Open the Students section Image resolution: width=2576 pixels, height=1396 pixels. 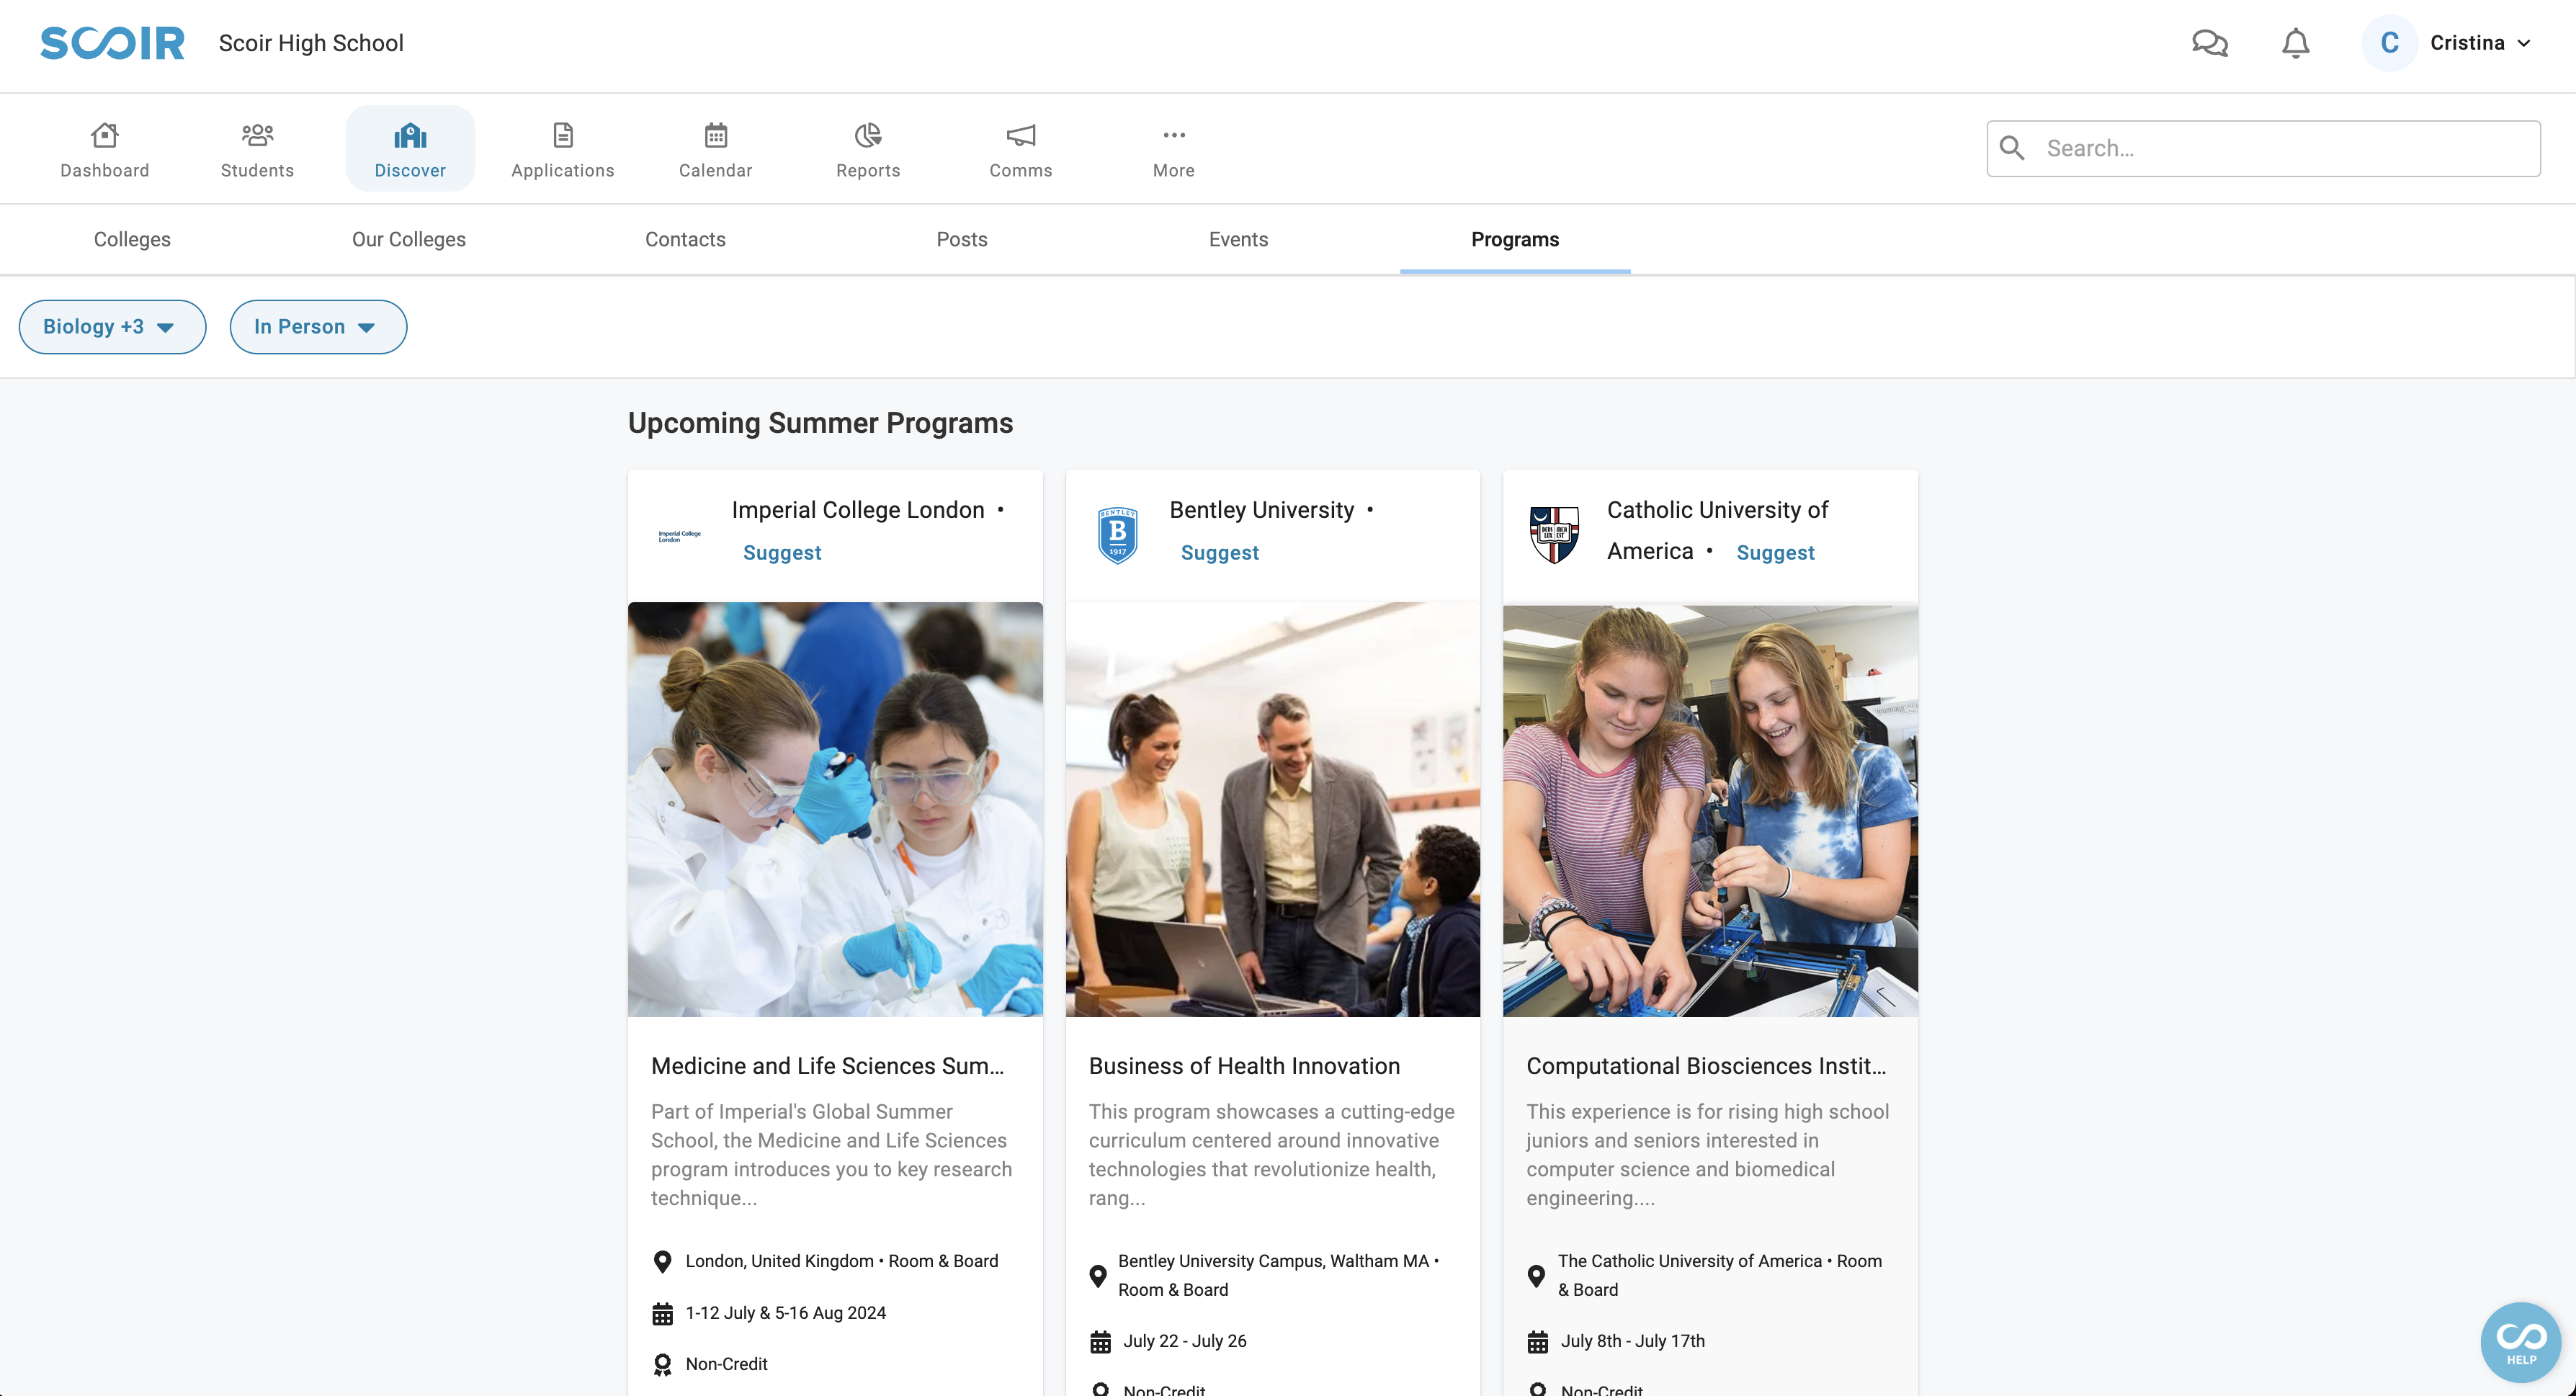point(257,149)
